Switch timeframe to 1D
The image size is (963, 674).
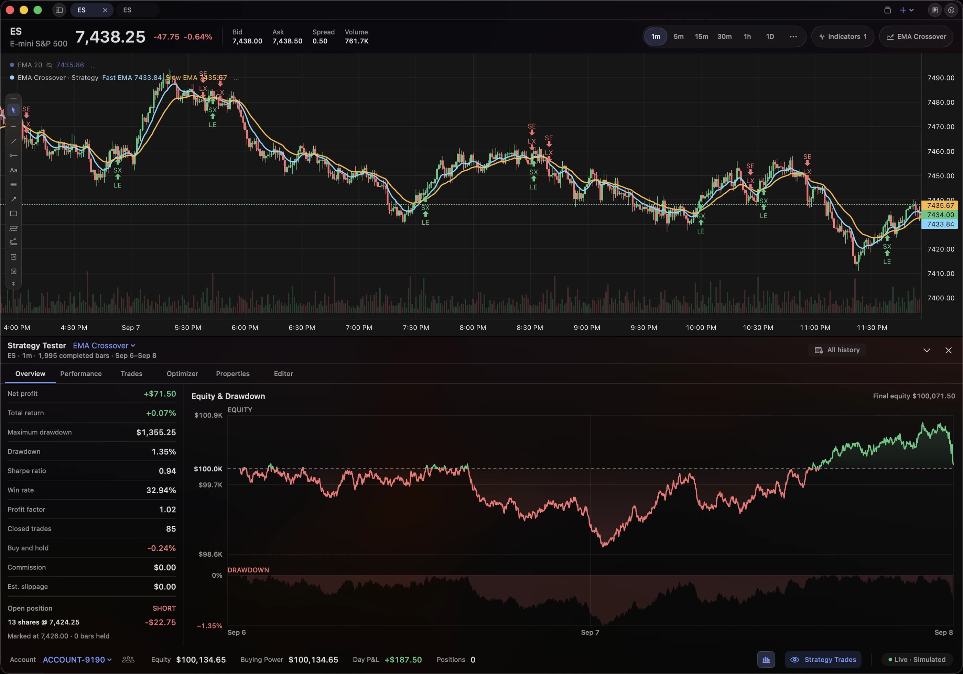tap(770, 36)
